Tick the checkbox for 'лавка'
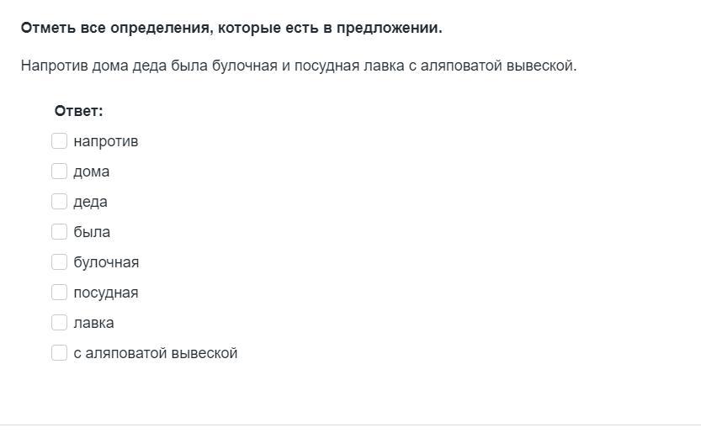701x438 pixels. 59,323
